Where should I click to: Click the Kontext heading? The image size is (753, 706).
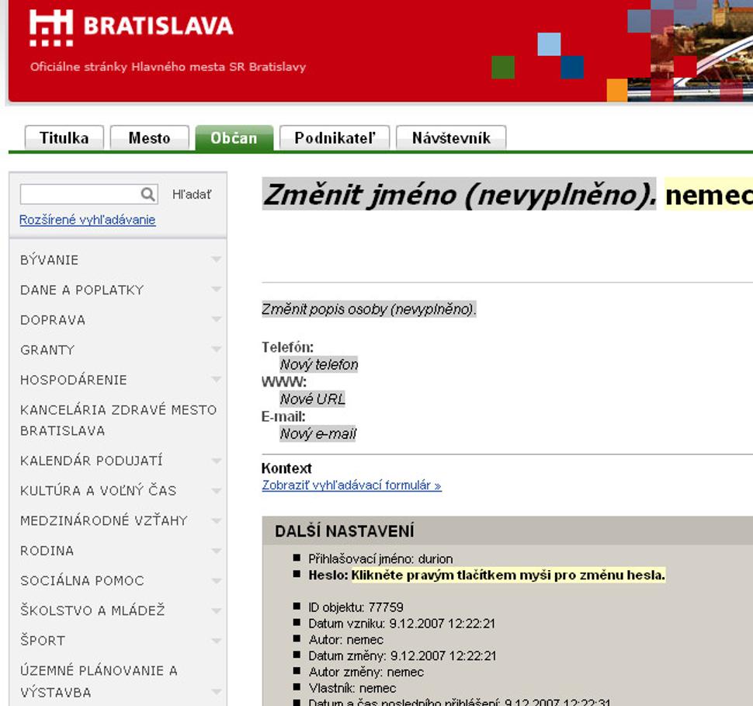click(x=286, y=468)
